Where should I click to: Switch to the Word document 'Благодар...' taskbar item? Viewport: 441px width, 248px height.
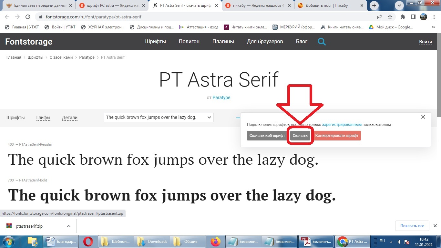[x=61, y=241]
